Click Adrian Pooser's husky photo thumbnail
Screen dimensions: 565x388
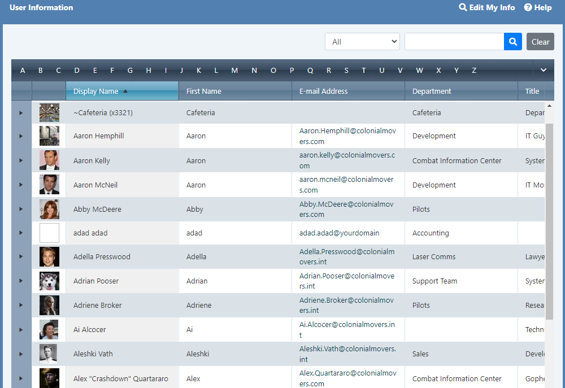(49, 281)
